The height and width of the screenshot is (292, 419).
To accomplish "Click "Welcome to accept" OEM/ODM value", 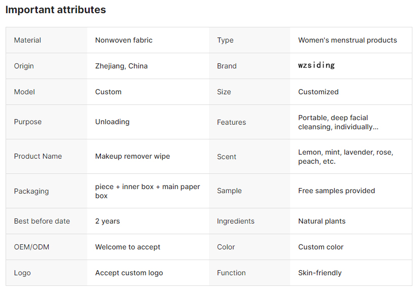I will coord(128,247).
